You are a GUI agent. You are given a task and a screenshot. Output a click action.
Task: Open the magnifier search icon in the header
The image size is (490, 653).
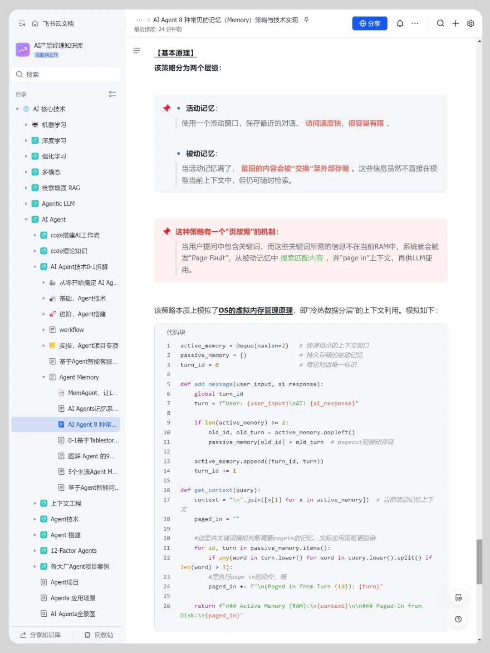pyautogui.click(x=441, y=24)
